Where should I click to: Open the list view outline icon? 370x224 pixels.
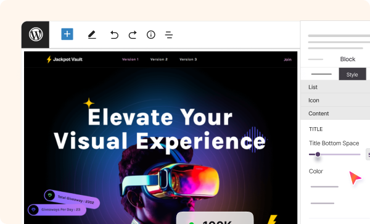tap(169, 35)
